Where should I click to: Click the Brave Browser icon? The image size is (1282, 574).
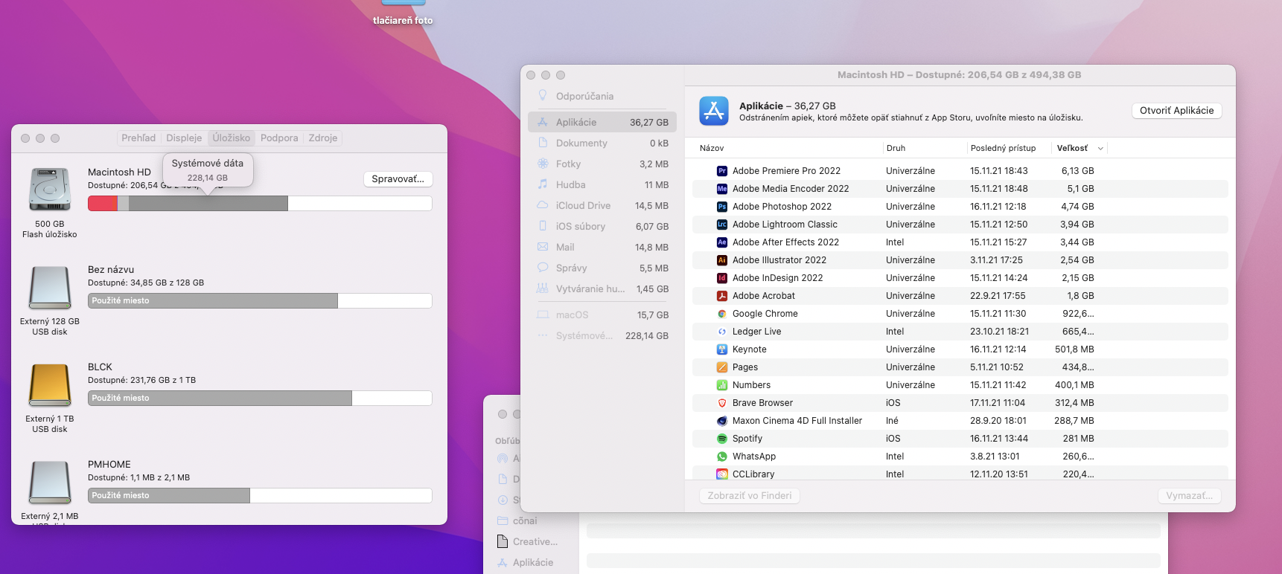click(x=721, y=403)
